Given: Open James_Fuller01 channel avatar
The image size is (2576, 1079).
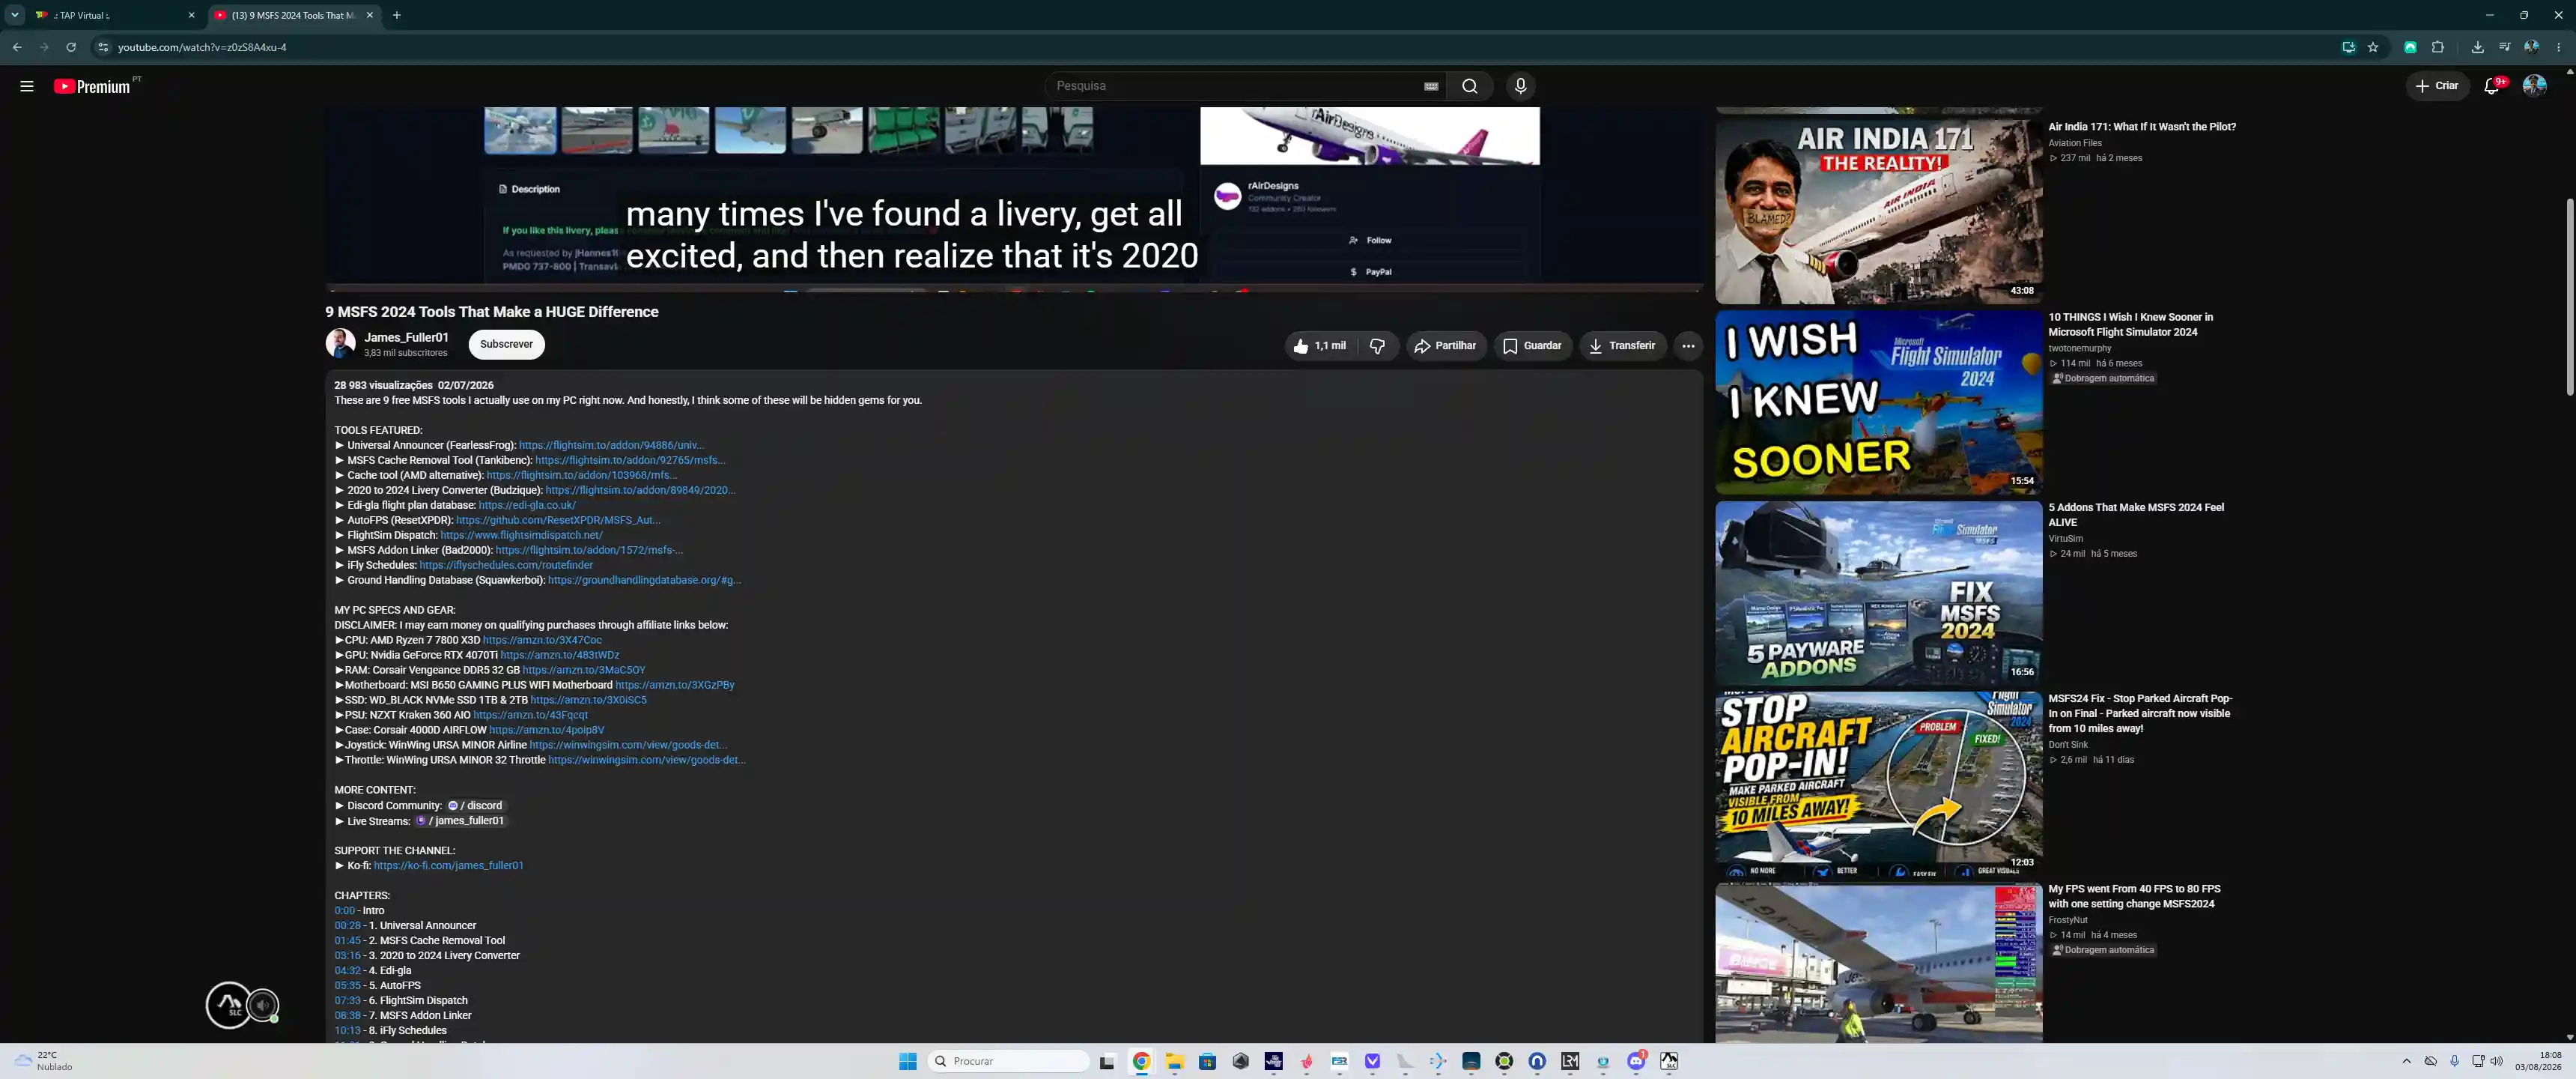Looking at the screenshot, I should [x=341, y=343].
